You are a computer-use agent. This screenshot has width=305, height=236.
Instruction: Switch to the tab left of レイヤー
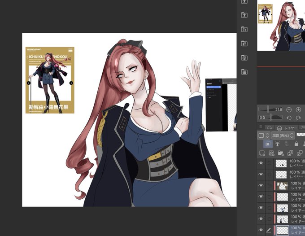[270, 128]
